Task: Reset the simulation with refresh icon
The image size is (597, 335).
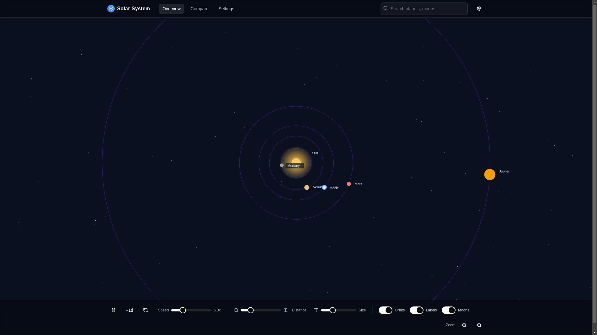Action: click(146, 310)
